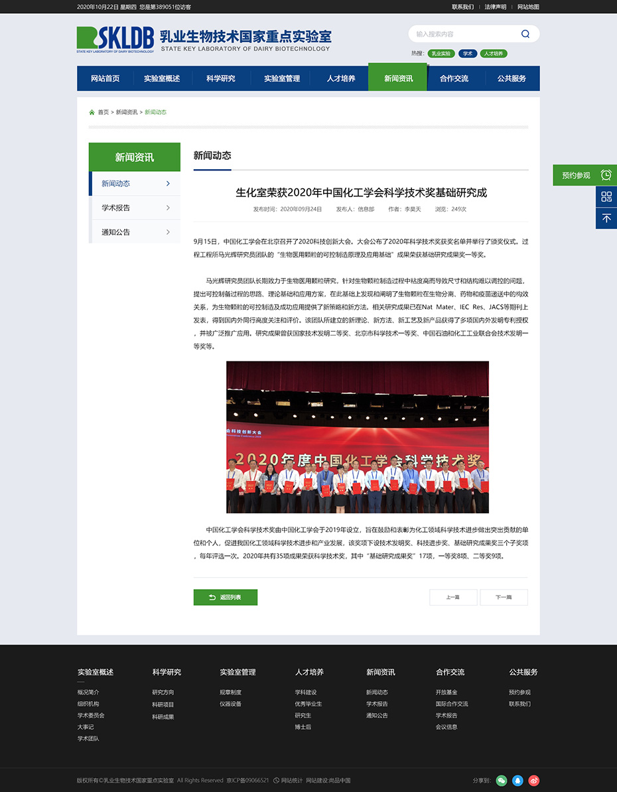
Task: Share the article using the QQ icon
Action: [x=517, y=781]
